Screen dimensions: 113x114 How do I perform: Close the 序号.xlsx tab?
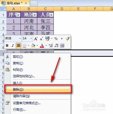(x=26, y=3)
